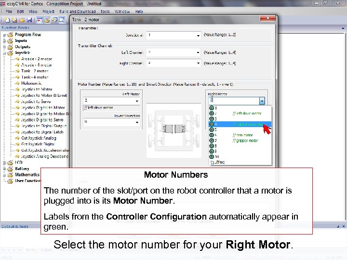Click the Right Motor number input field
This screenshot has height=260, width=347.
coord(234,101)
